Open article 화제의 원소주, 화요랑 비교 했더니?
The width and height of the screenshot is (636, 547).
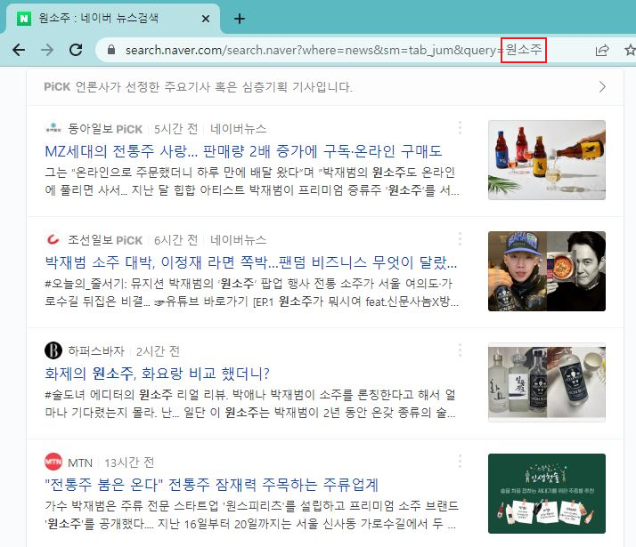pos(157,374)
